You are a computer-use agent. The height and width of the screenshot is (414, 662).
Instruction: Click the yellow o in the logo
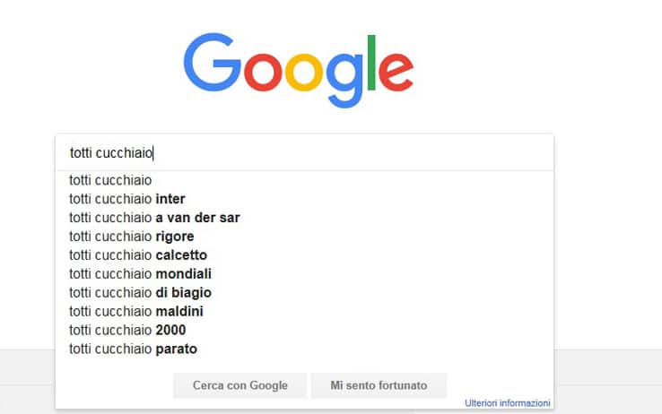[304, 72]
